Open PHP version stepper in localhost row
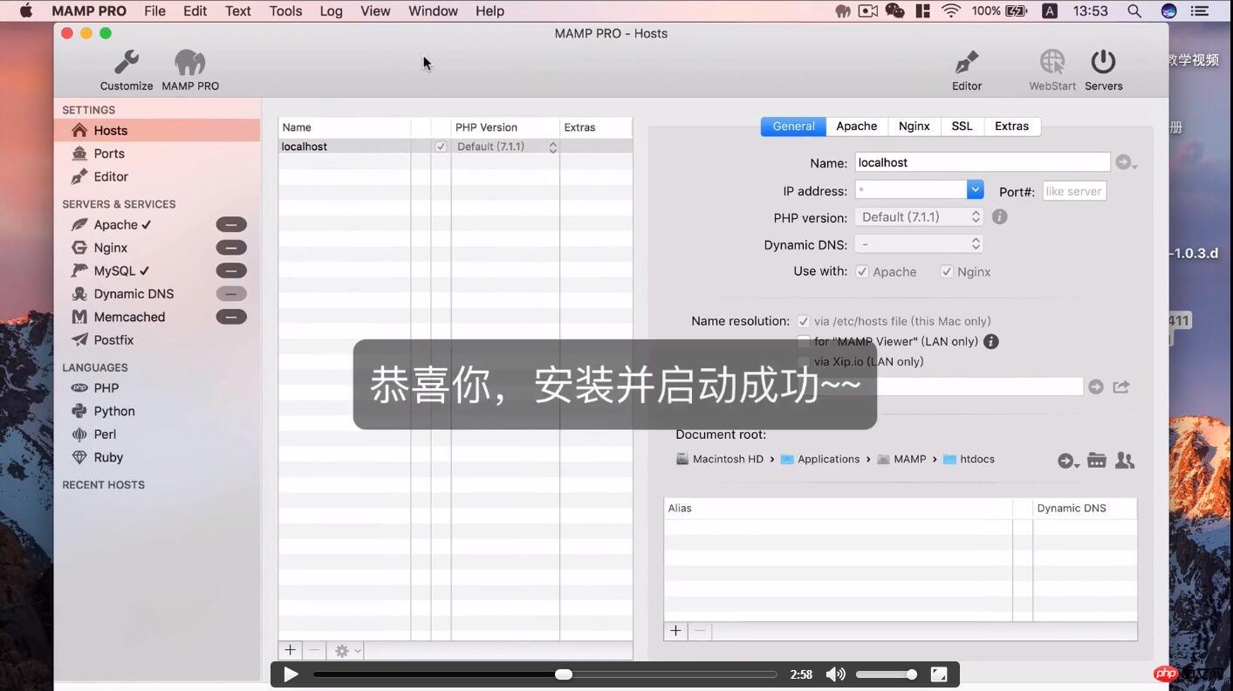 coord(552,147)
